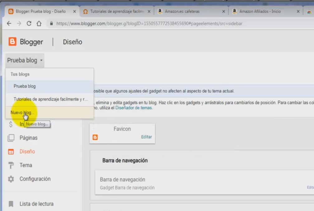Close the Tutoriales de aprendizaje tab
314x211 pixels.
point(149,12)
